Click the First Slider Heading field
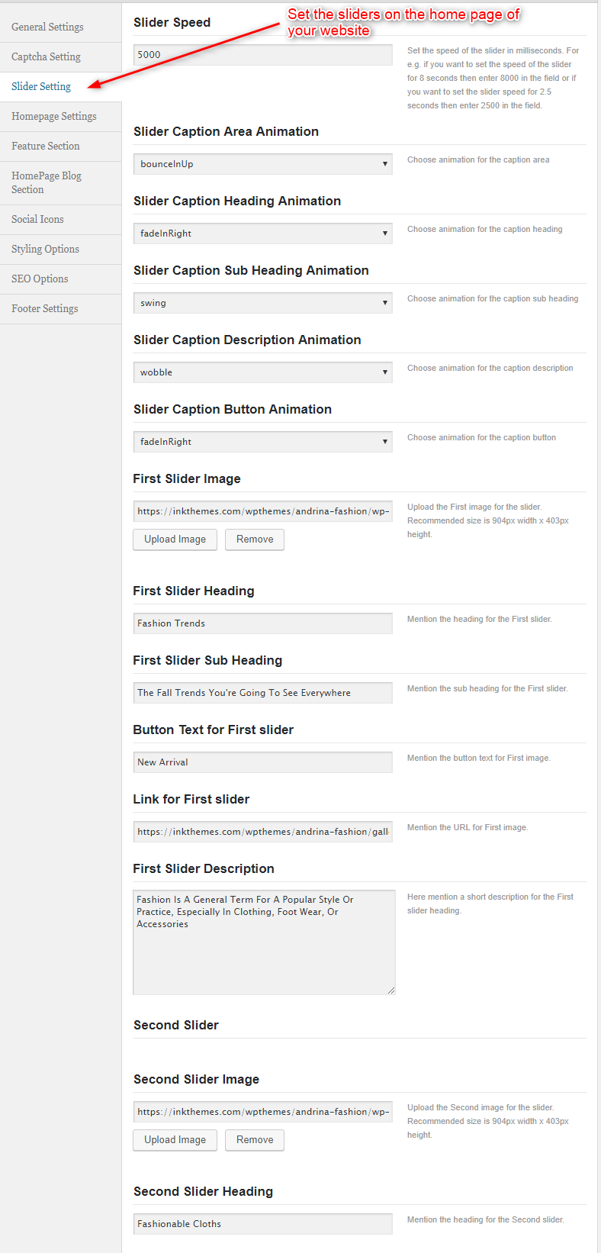 [263, 623]
